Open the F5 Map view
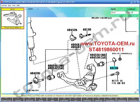Viewport: 140px width, 102px height. point(53,99)
